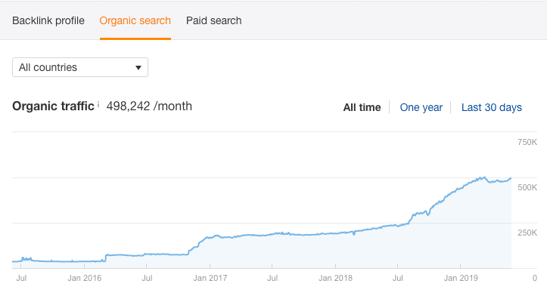Click the Jan 2018 axis label
This screenshot has height=299, width=547.
tap(335, 278)
